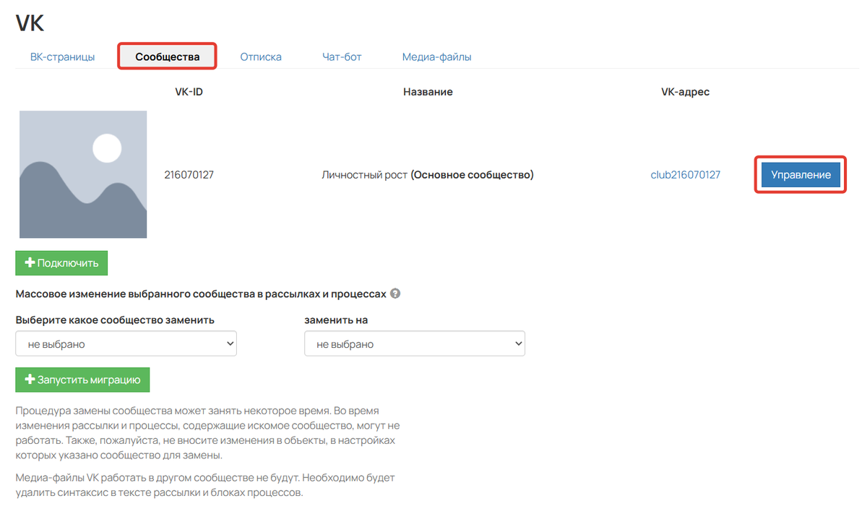
Task: Click the VK page heading
Action: [30, 23]
